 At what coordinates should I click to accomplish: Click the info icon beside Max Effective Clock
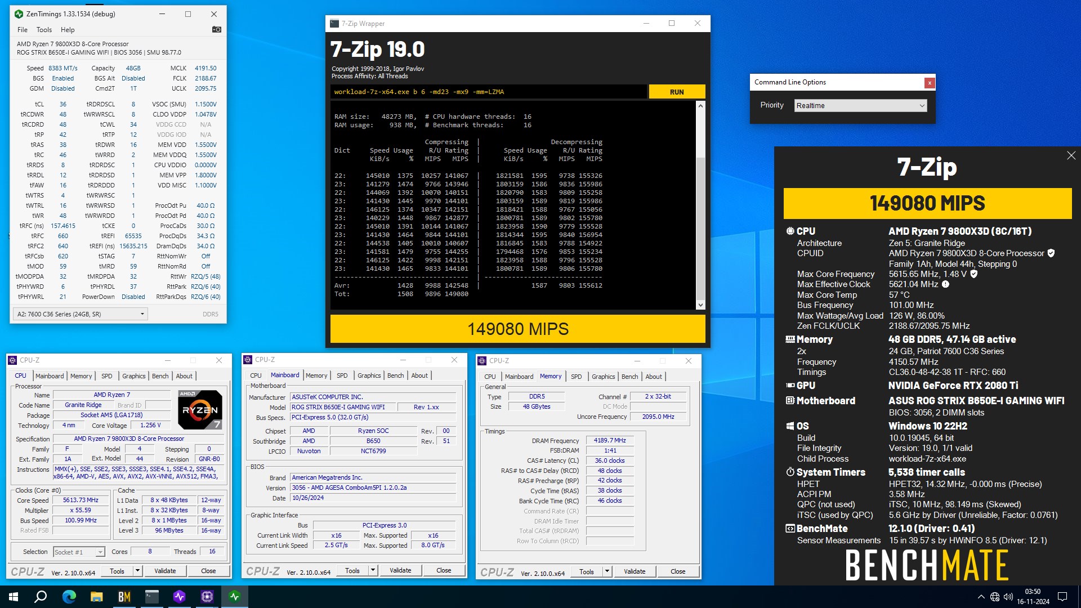[946, 284]
